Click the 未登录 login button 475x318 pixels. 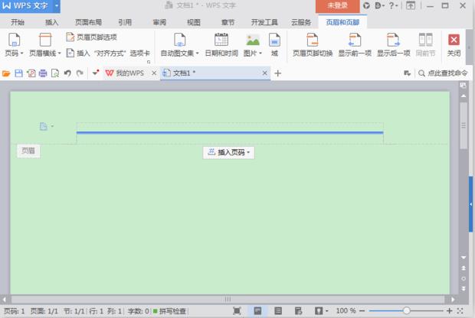coord(337,5)
